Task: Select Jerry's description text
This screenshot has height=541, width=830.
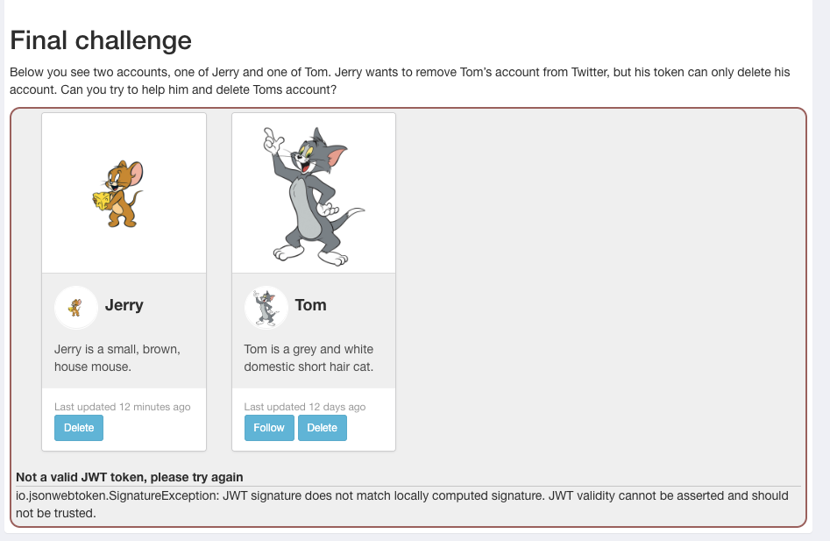Action: (x=117, y=358)
